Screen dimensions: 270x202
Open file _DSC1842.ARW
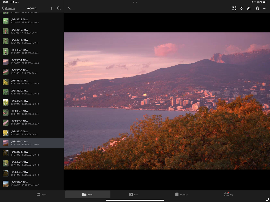pos(32,31)
